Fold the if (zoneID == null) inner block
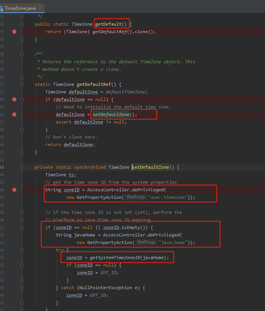The height and width of the screenshot is (311, 265). pos(22,265)
